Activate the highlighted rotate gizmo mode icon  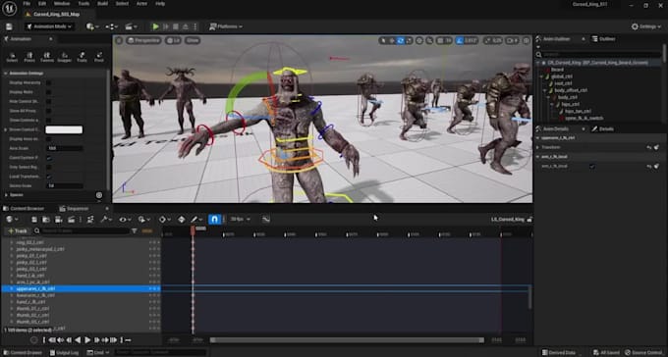click(x=401, y=41)
